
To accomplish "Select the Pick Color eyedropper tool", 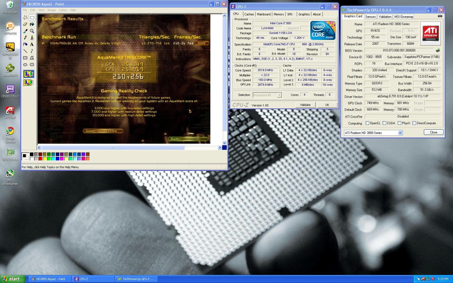I will tap(25, 31).
